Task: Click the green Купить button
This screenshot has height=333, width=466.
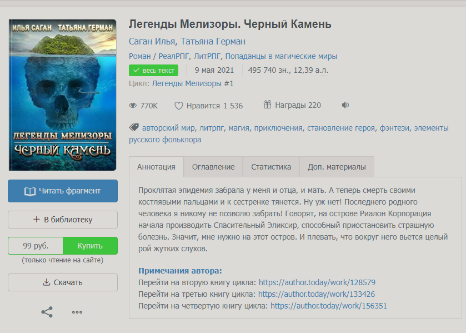Action: (90, 246)
